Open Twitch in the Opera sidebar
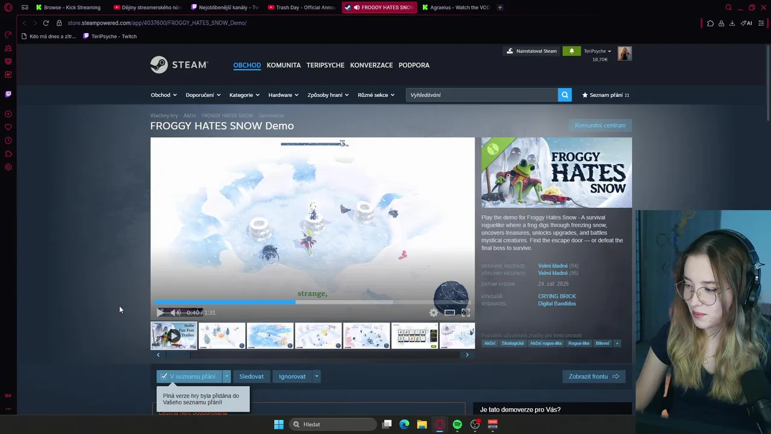The image size is (771, 434). pyautogui.click(x=8, y=94)
